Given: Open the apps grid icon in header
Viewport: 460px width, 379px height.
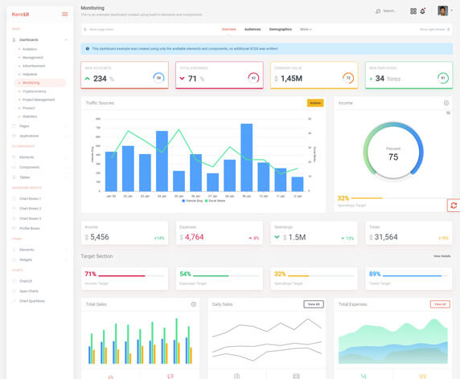Looking at the screenshot, I should (x=413, y=11).
